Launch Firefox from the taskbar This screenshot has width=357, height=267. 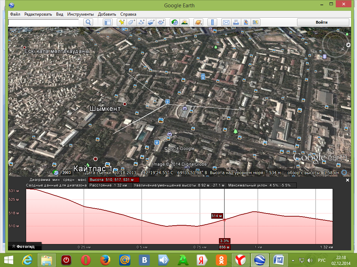[x=105, y=260]
